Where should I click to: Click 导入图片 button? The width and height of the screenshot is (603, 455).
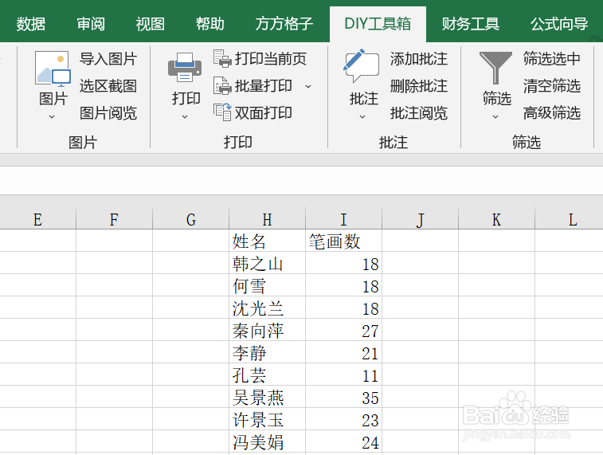tap(108, 59)
